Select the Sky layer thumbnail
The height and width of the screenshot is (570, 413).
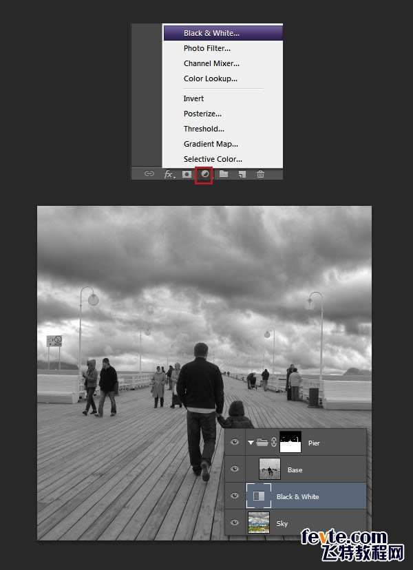coord(259,522)
